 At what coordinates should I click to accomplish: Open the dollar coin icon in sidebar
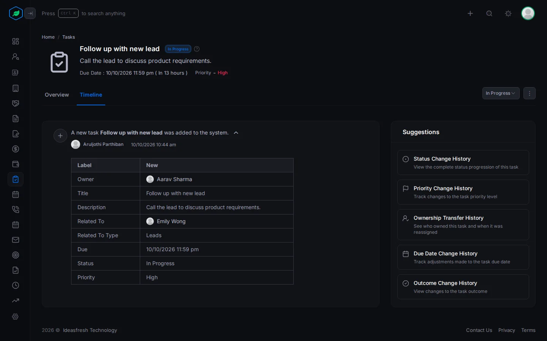[16, 149]
